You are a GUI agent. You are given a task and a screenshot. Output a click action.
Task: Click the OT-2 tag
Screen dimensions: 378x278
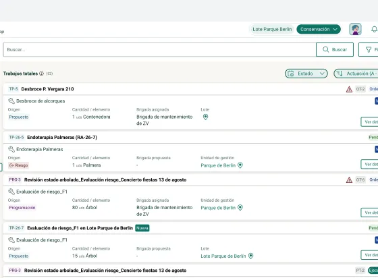click(360, 89)
